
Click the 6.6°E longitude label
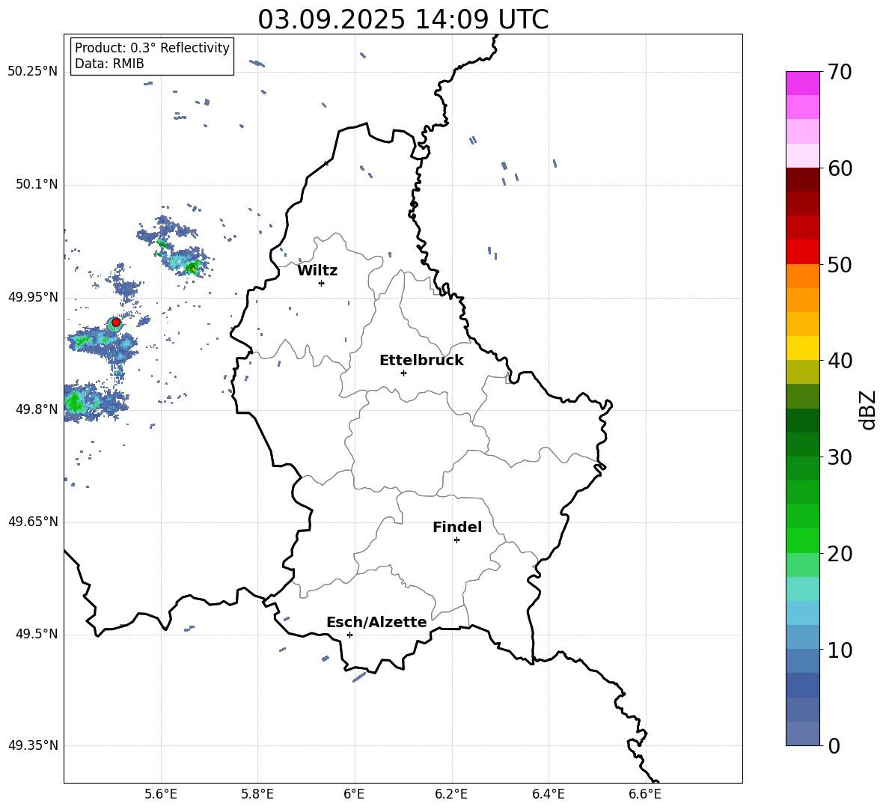[645, 794]
